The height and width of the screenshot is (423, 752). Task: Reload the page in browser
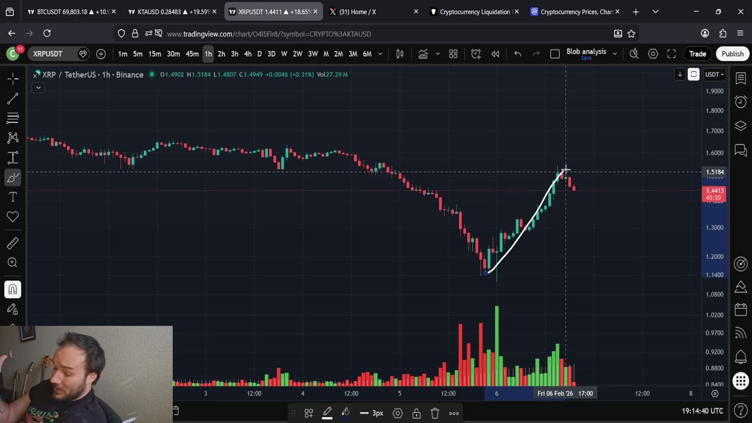(47, 33)
